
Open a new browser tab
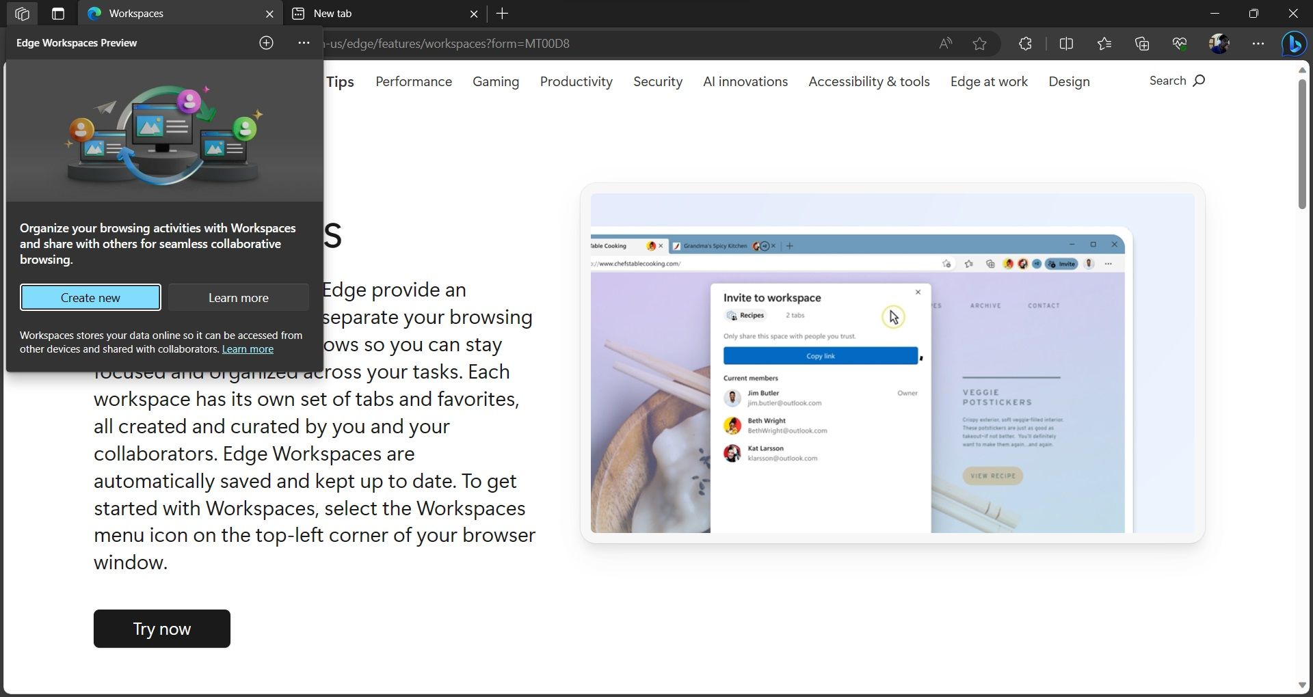pos(503,14)
